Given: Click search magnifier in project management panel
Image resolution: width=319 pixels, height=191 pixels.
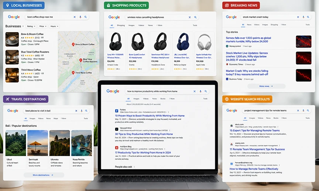Looking at the screenshot, I should 308,111.
